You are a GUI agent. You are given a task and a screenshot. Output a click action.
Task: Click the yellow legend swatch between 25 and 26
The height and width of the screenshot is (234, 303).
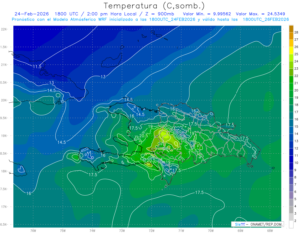coord(291,50)
